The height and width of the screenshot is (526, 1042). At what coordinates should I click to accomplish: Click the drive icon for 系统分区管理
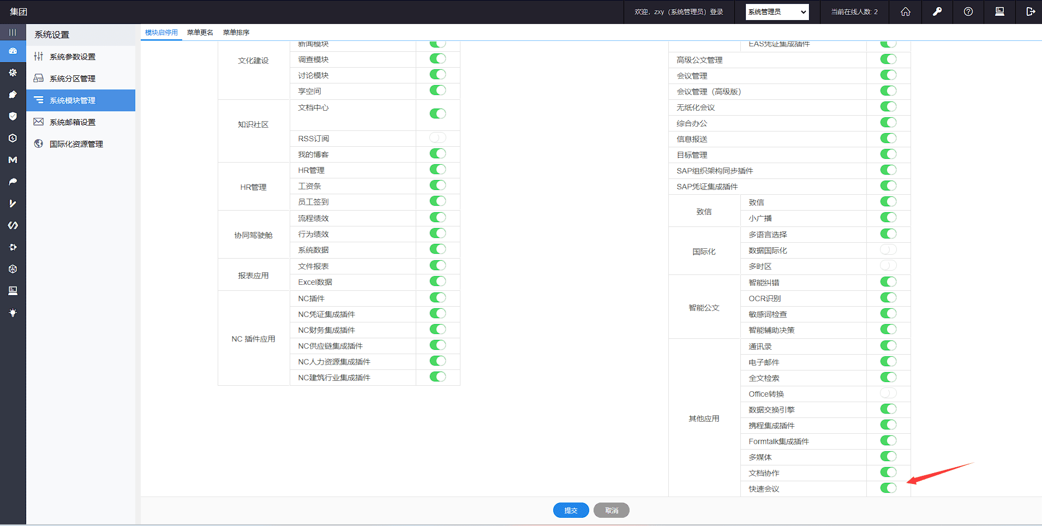[38, 78]
